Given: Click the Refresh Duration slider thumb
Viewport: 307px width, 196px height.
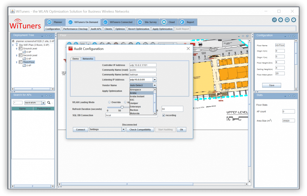Looking at the screenshot, I should 122,107.
